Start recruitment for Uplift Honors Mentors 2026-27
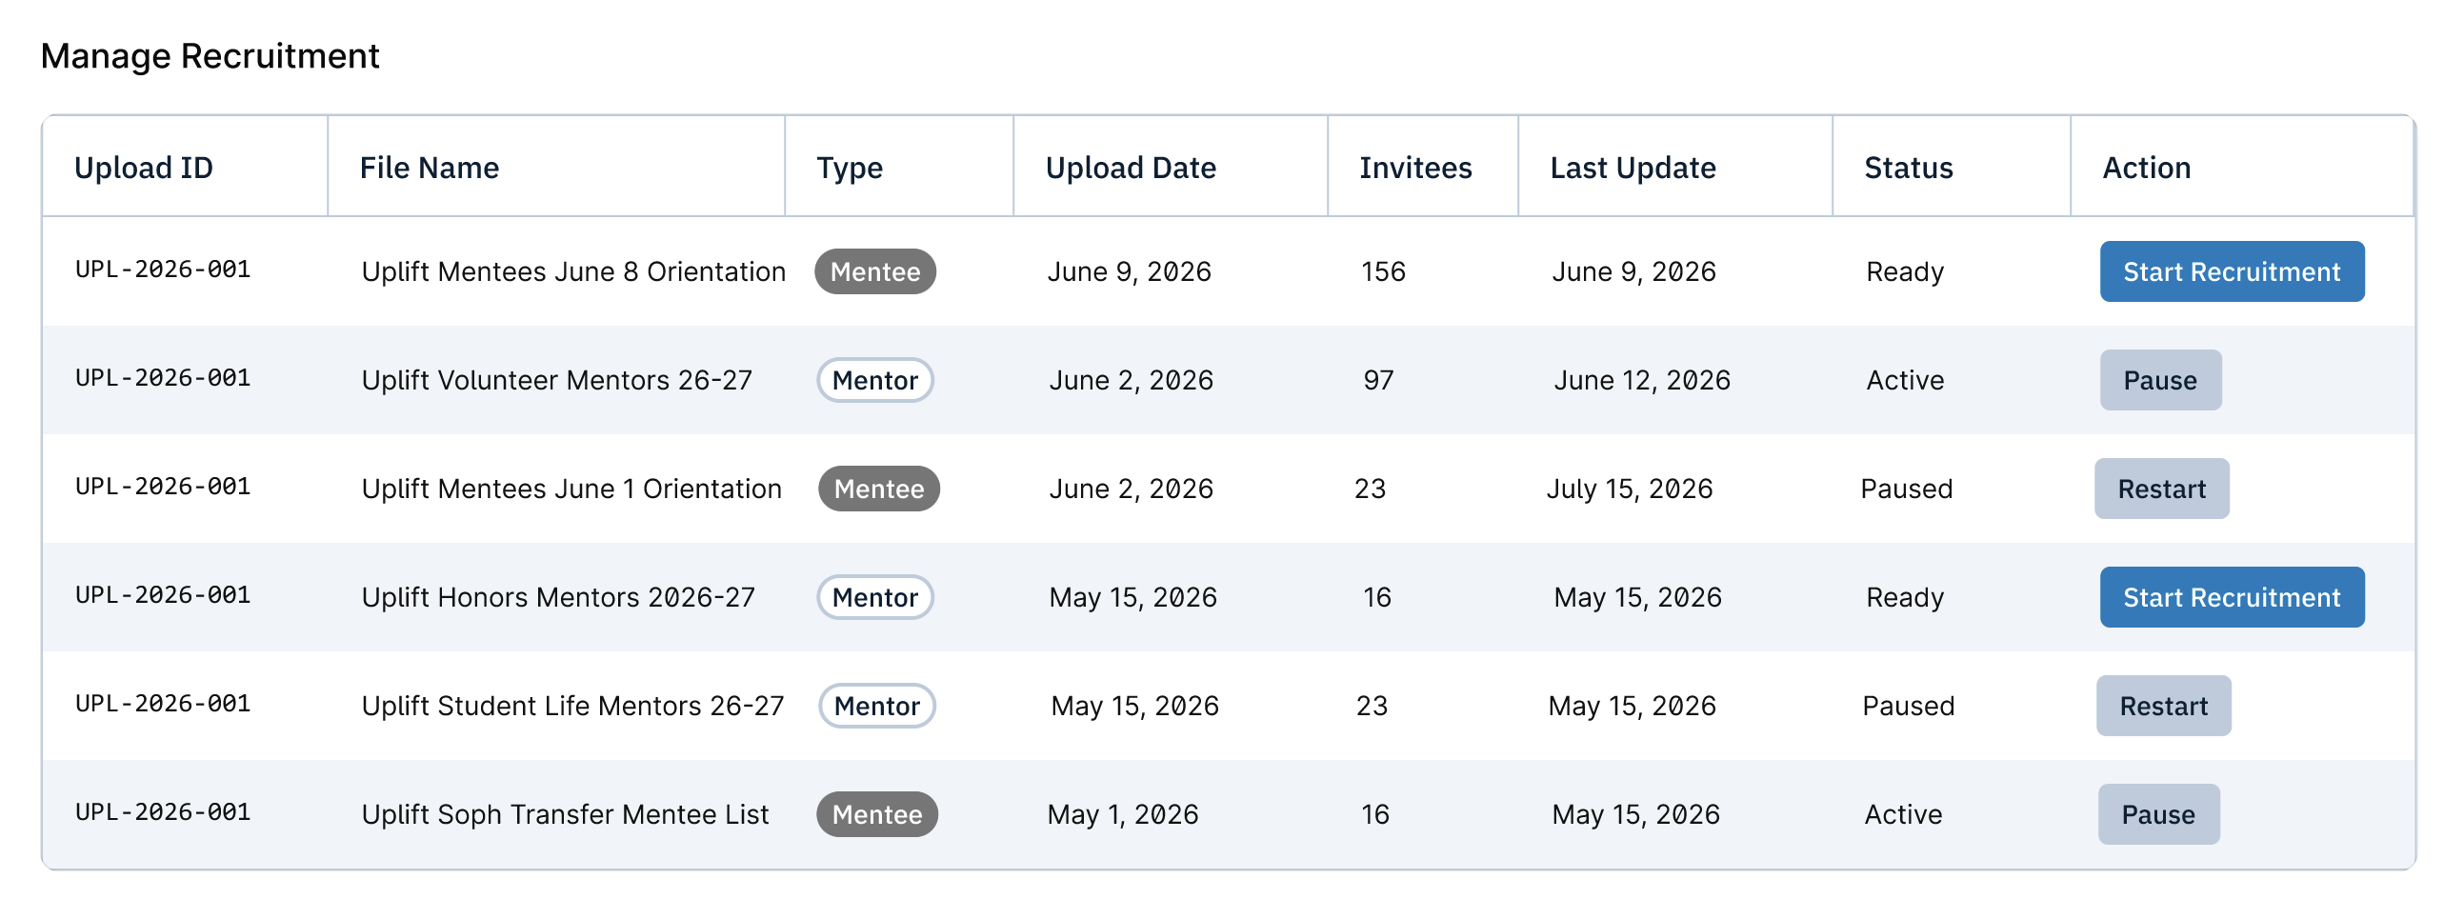Viewport: 2444px width, 899px height. pyautogui.click(x=2232, y=597)
